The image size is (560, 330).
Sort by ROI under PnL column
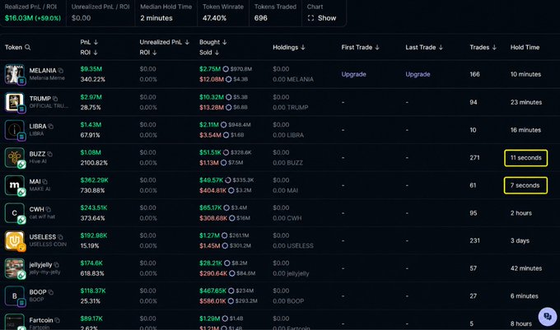pos(89,53)
